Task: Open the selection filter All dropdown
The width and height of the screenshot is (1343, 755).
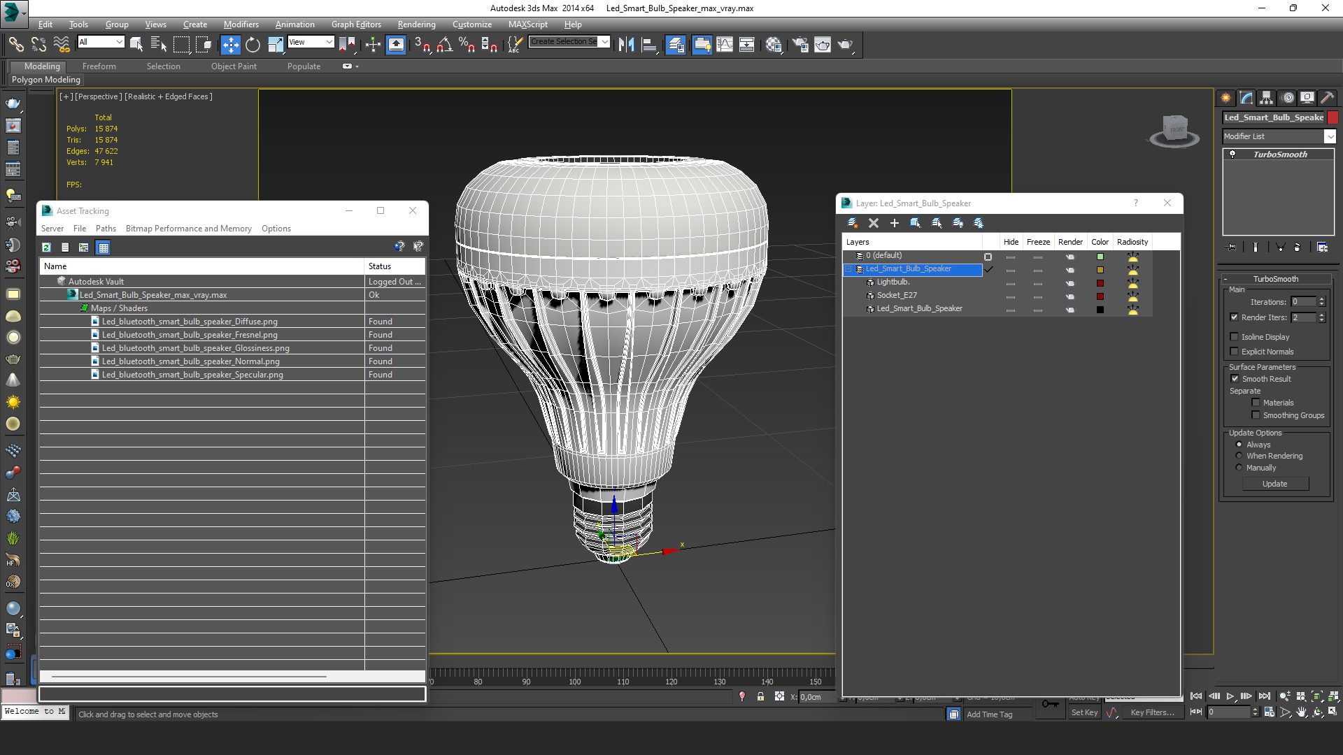Action: tap(101, 42)
